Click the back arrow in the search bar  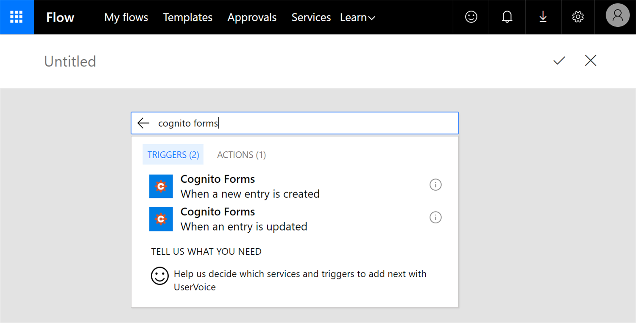(143, 123)
